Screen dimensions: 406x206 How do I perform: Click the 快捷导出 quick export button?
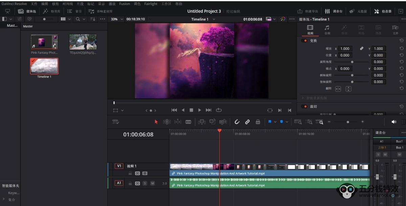point(308,11)
